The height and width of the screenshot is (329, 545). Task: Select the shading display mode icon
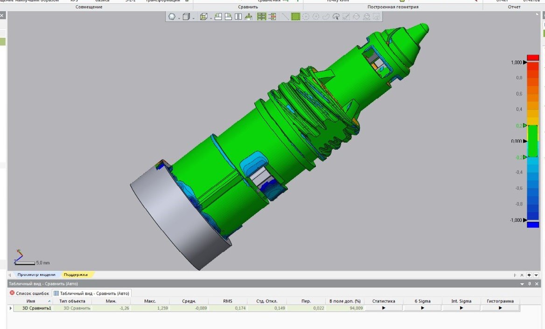pos(172,16)
